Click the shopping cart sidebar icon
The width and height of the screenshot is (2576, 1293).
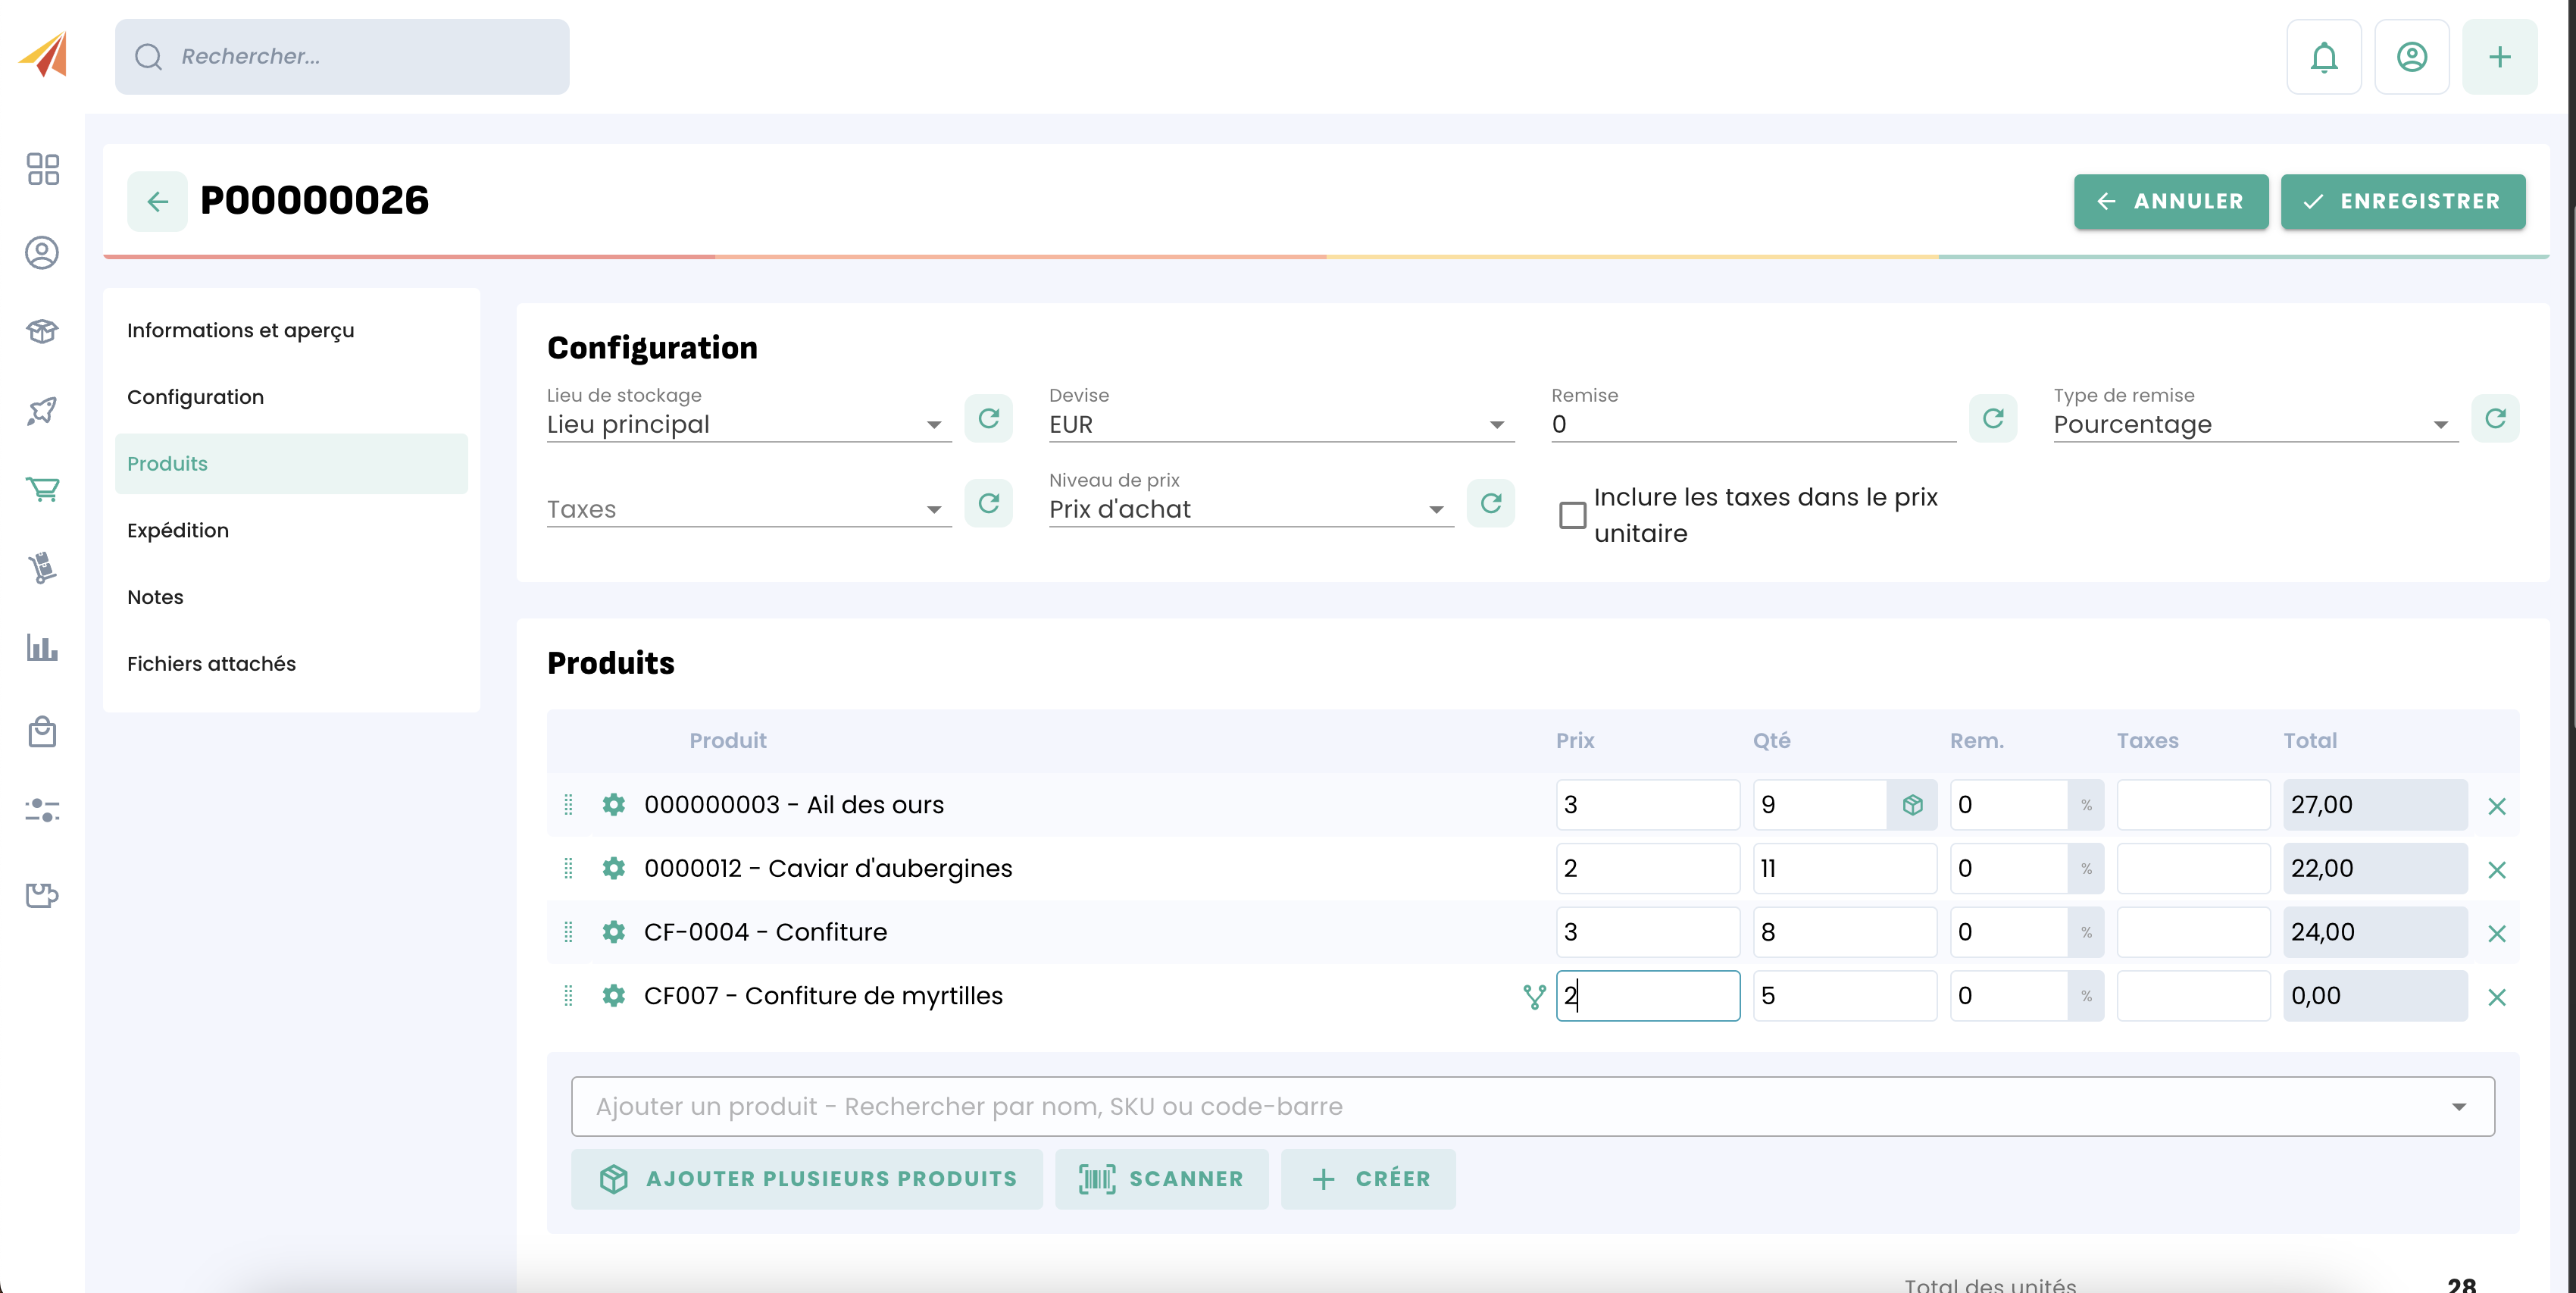click(42, 489)
